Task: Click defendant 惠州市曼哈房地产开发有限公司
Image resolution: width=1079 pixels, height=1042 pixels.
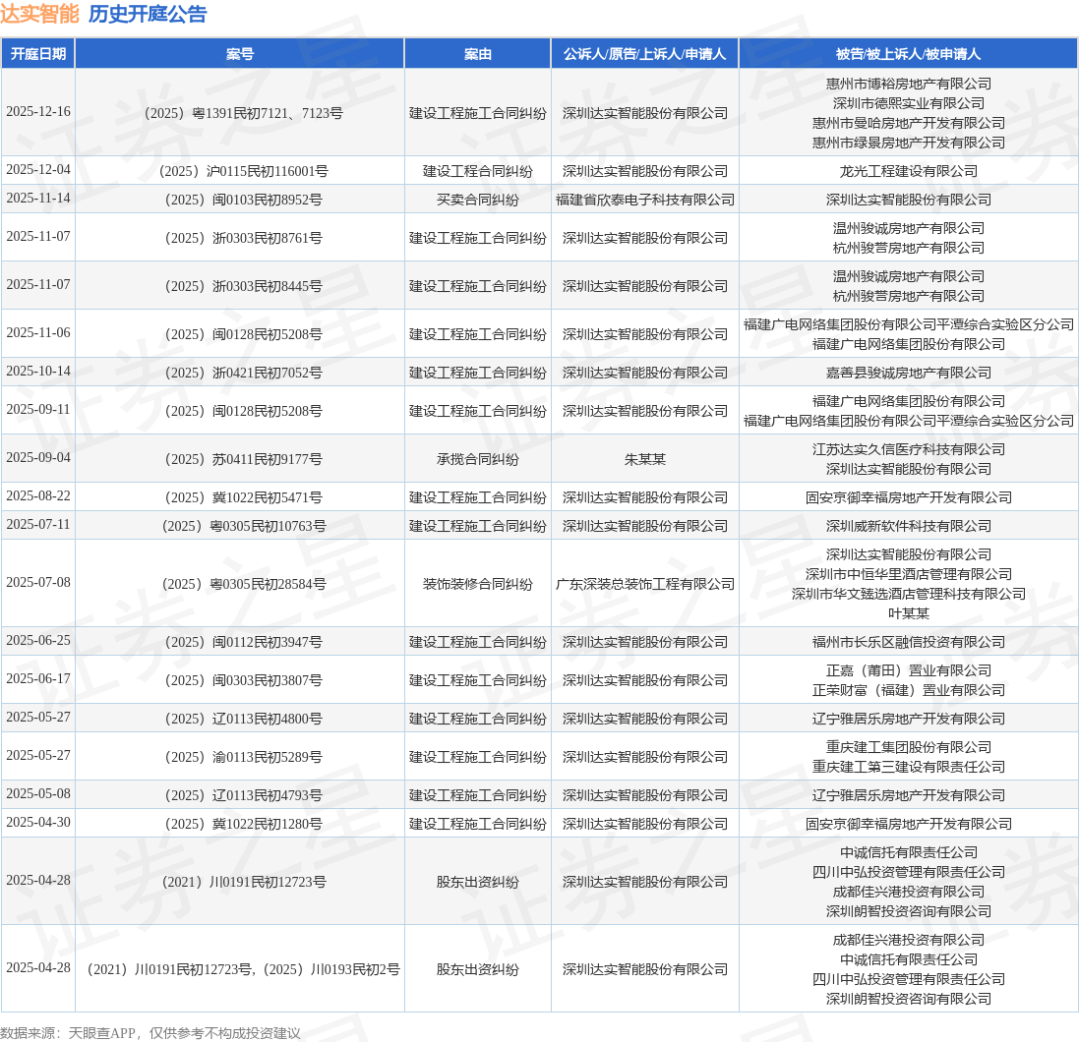Action: coord(908,123)
